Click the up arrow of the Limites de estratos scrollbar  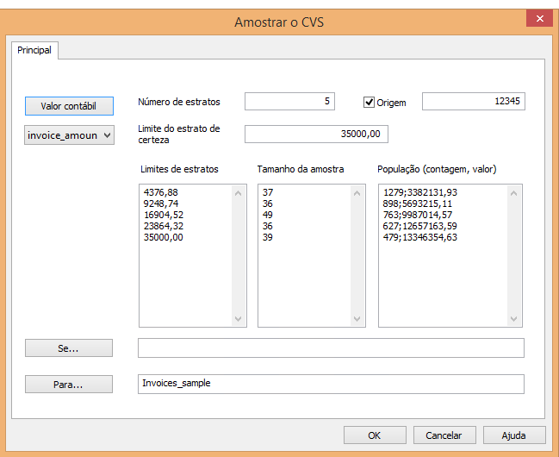(x=238, y=193)
